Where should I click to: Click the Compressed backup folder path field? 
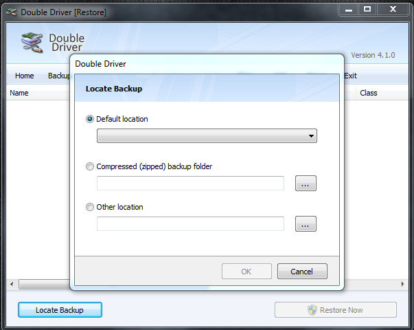190,184
